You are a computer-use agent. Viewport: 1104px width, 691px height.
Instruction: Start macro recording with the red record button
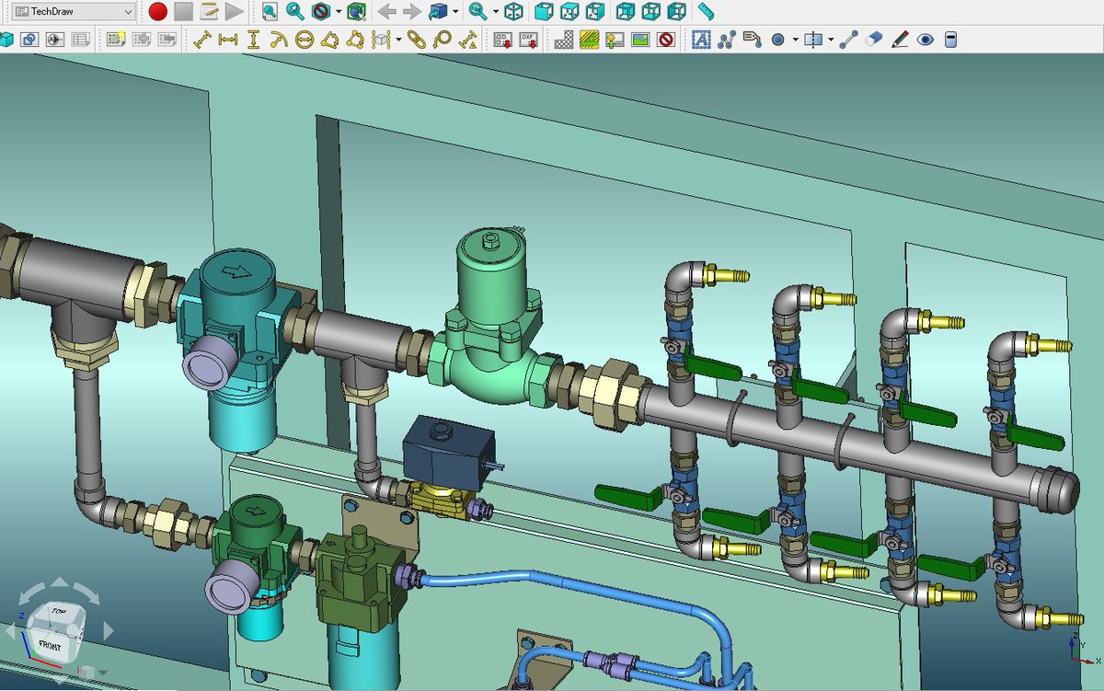click(158, 11)
